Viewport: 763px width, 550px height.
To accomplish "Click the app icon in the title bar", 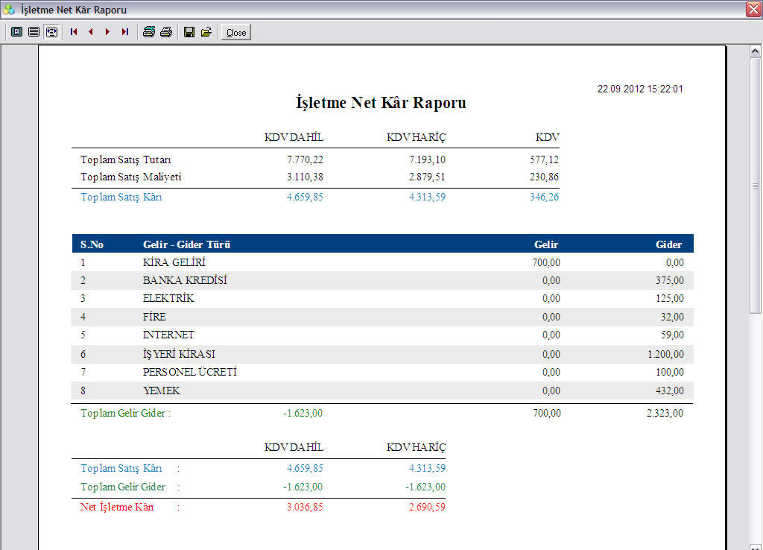I will (9, 9).
